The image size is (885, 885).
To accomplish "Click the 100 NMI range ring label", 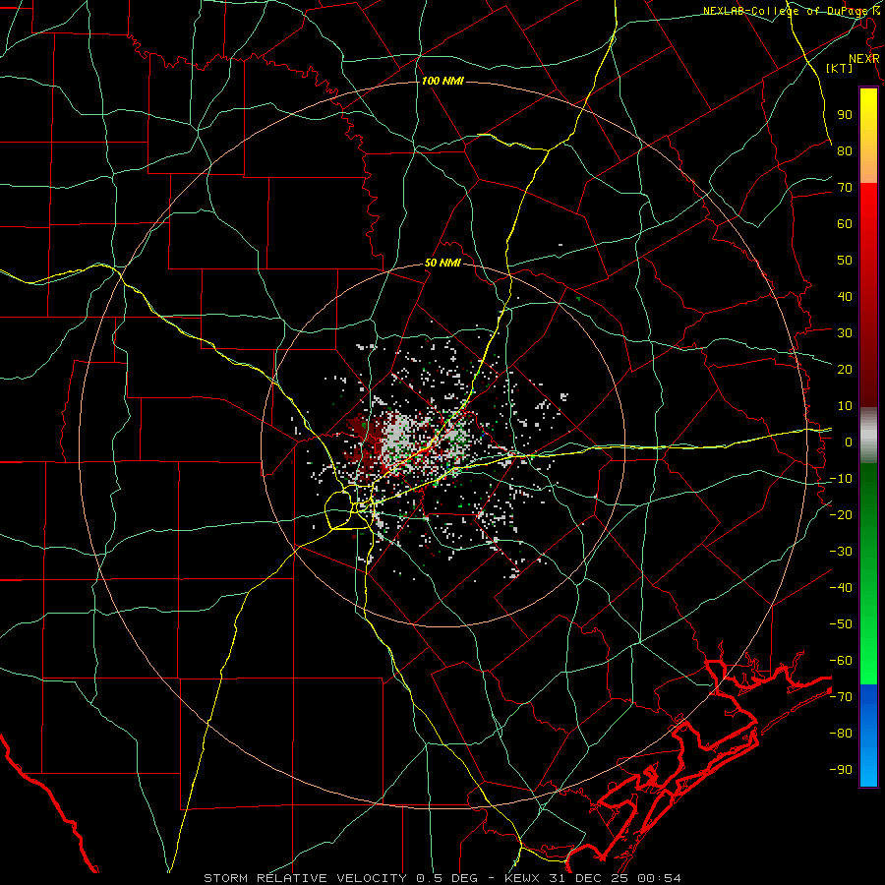I will click(442, 81).
